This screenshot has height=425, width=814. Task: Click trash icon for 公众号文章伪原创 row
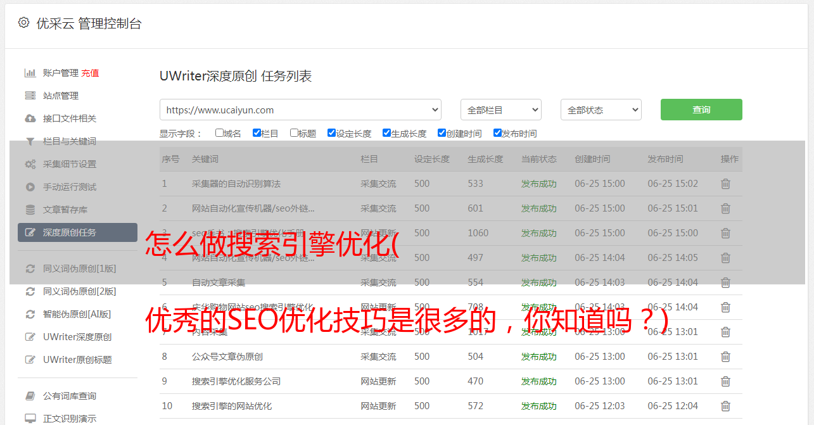point(725,357)
